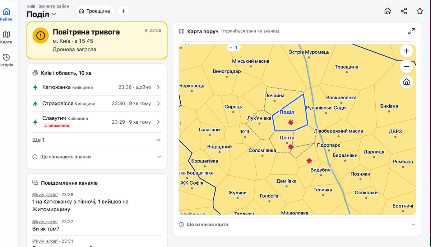This screenshot has height=247, width=431.
Task: Switch to the Троєщина district chip
Action: point(94,11)
